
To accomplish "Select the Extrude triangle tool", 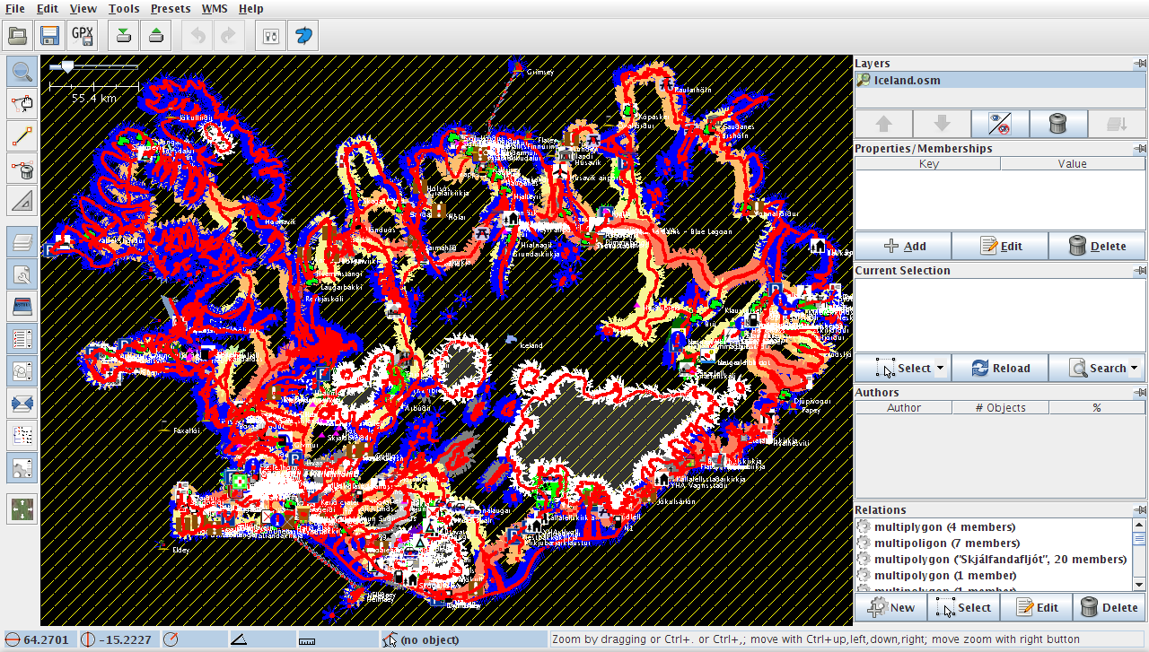I will click(x=22, y=200).
